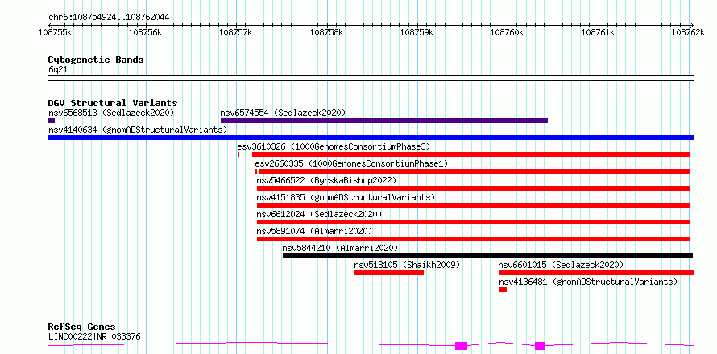Click the 108757k ruler label
717x354 pixels.
pos(236,32)
